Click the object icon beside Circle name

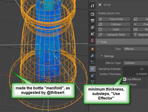tap(100, 5)
